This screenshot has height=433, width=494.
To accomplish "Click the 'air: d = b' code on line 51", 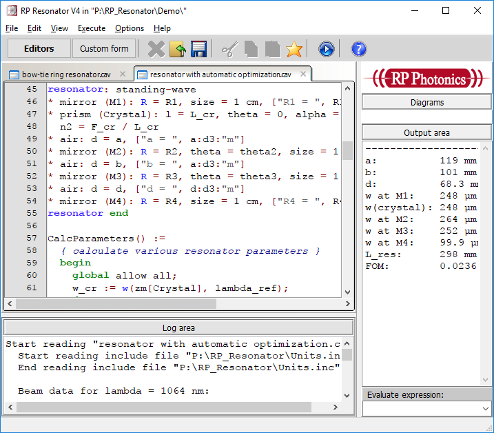I will (x=91, y=164).
